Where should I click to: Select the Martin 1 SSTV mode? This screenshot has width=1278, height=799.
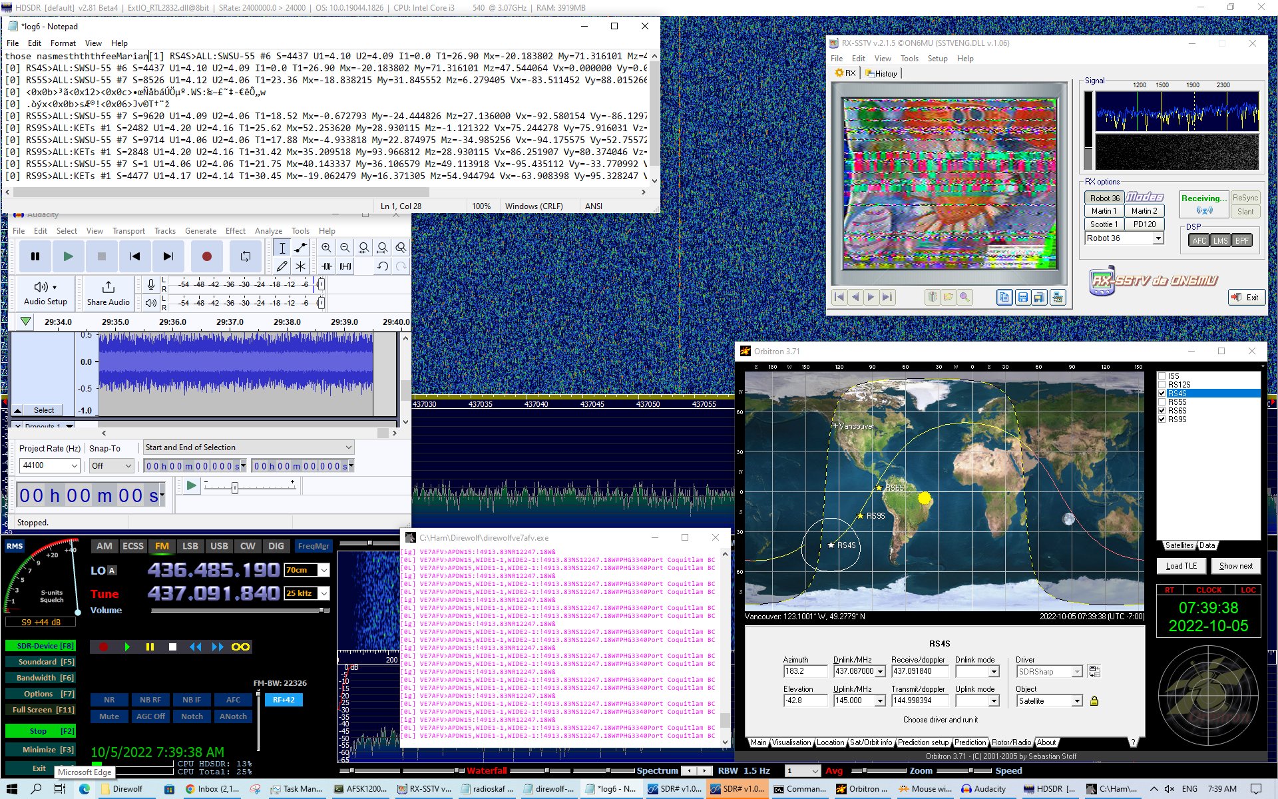(x=1104, y=210)
